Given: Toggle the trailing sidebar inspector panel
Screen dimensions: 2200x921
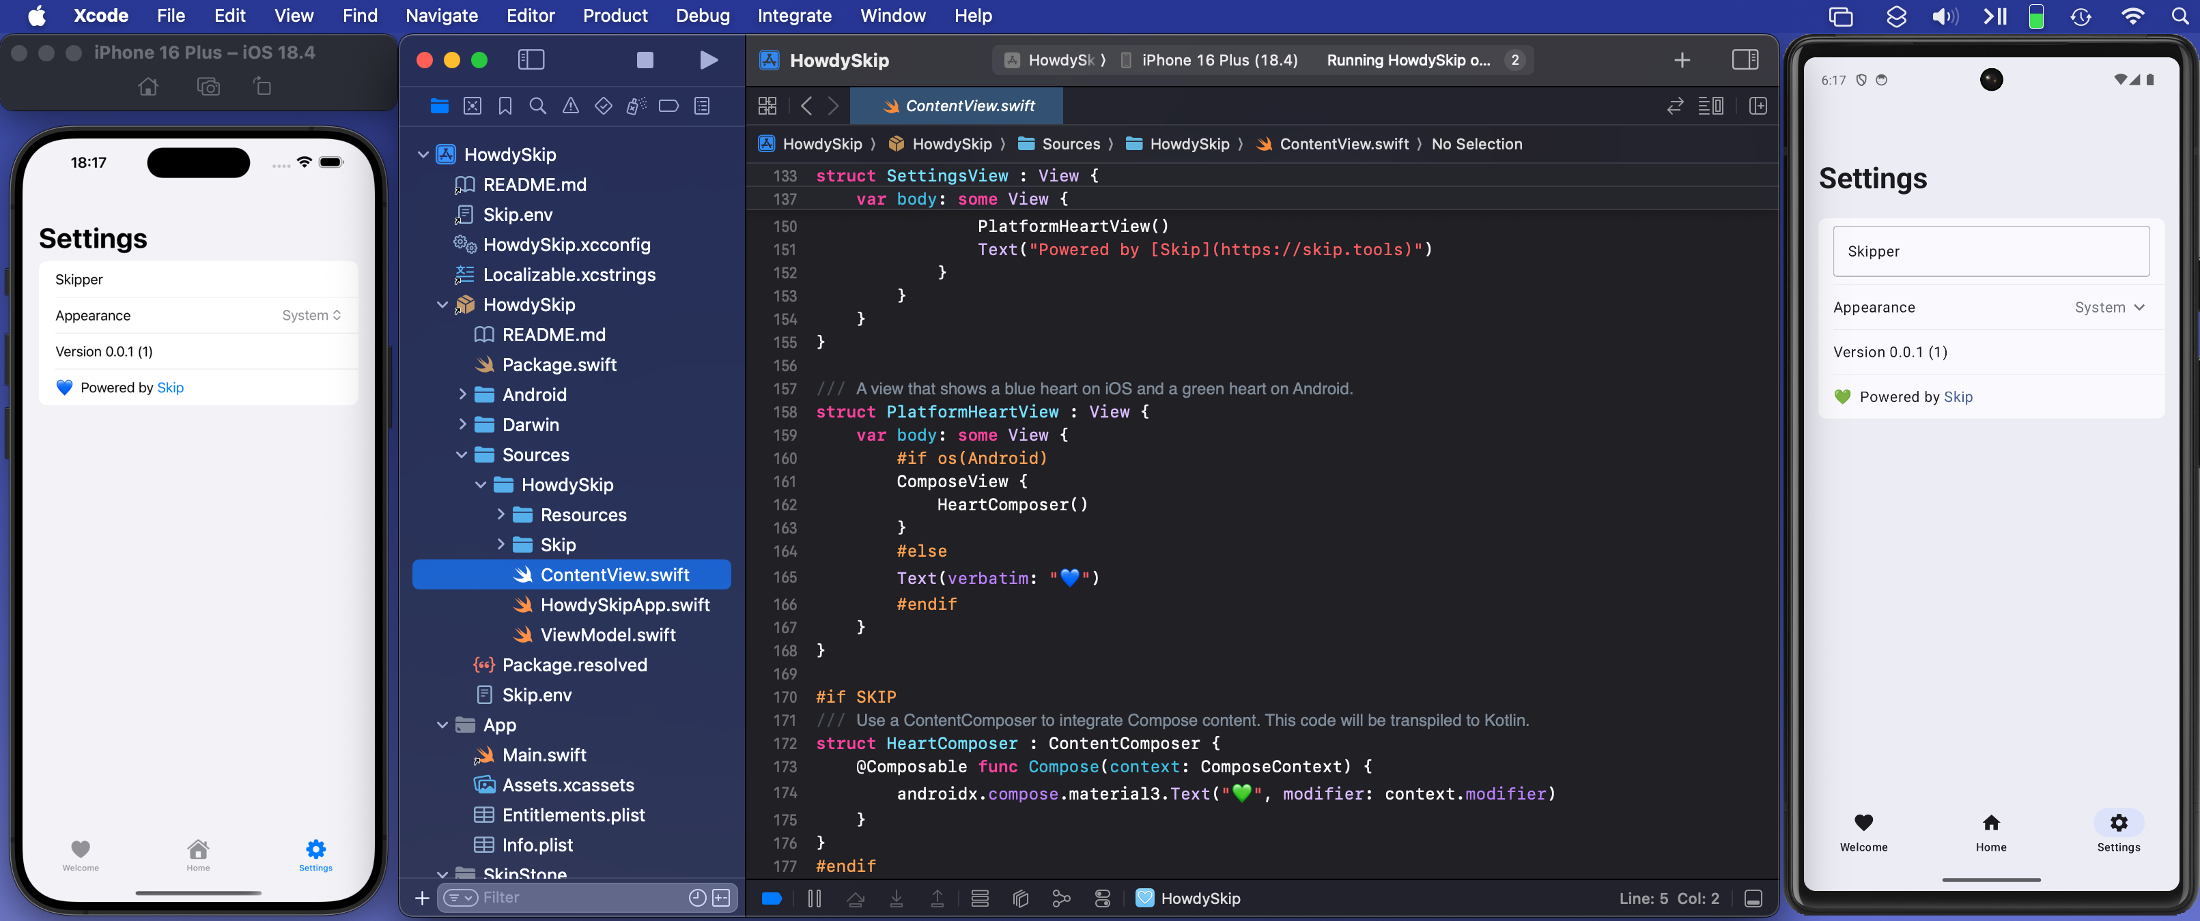Looking at the screenshot, I should pyautogui.click(x=1746, y=60).
